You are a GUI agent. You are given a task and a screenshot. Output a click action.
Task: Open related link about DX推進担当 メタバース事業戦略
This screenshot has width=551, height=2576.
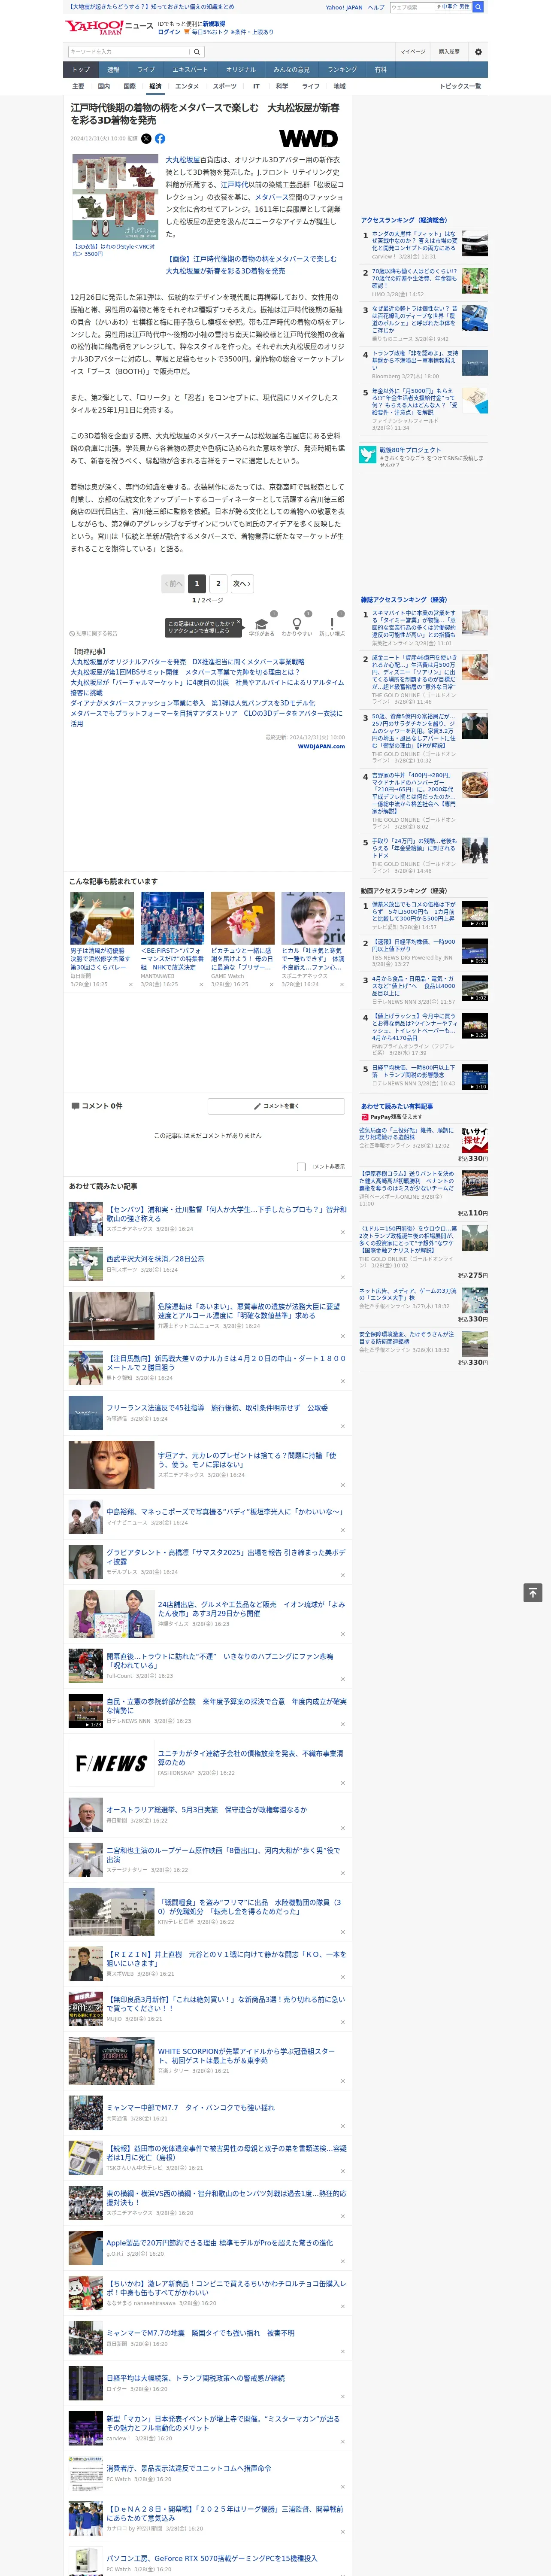pyautogui.click(x=188, y=662)
